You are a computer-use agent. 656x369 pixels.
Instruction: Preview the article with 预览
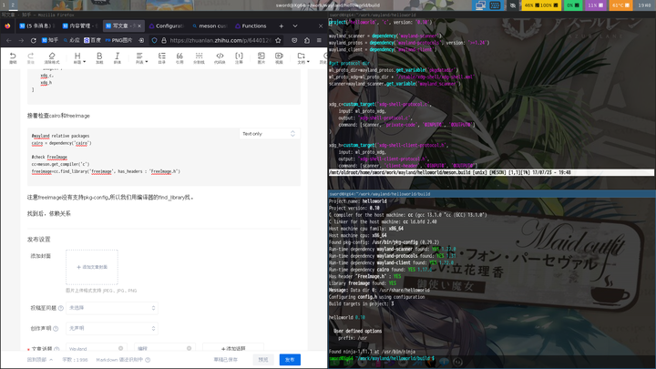point(263,360)
